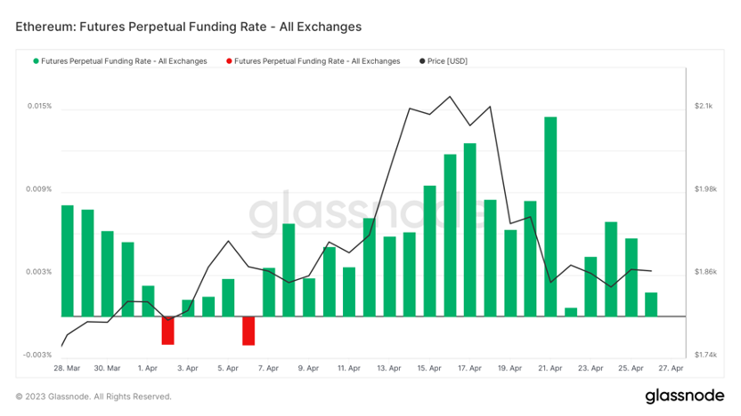The width and height of the screenshot is (741, 416).
Task: Toggle the Price [USD] legend label
Action: (447, 61)
